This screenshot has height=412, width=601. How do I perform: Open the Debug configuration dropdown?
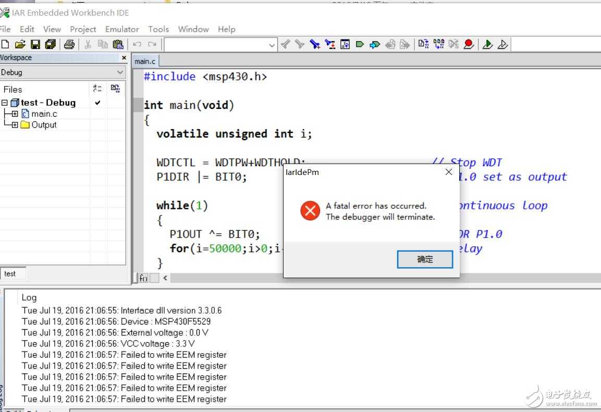click(120, 72)
